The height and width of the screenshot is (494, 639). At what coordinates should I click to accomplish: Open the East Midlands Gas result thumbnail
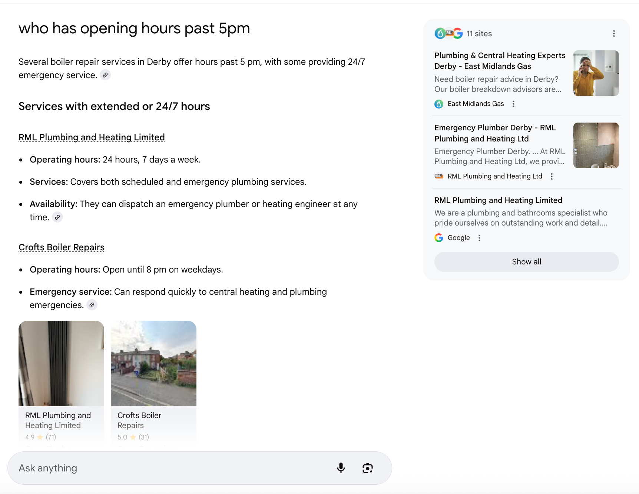click(596, 73)
